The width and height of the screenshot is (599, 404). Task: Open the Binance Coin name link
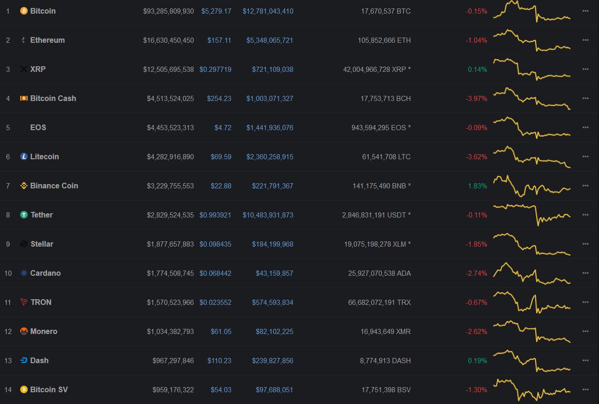click(x=54, y=186)
